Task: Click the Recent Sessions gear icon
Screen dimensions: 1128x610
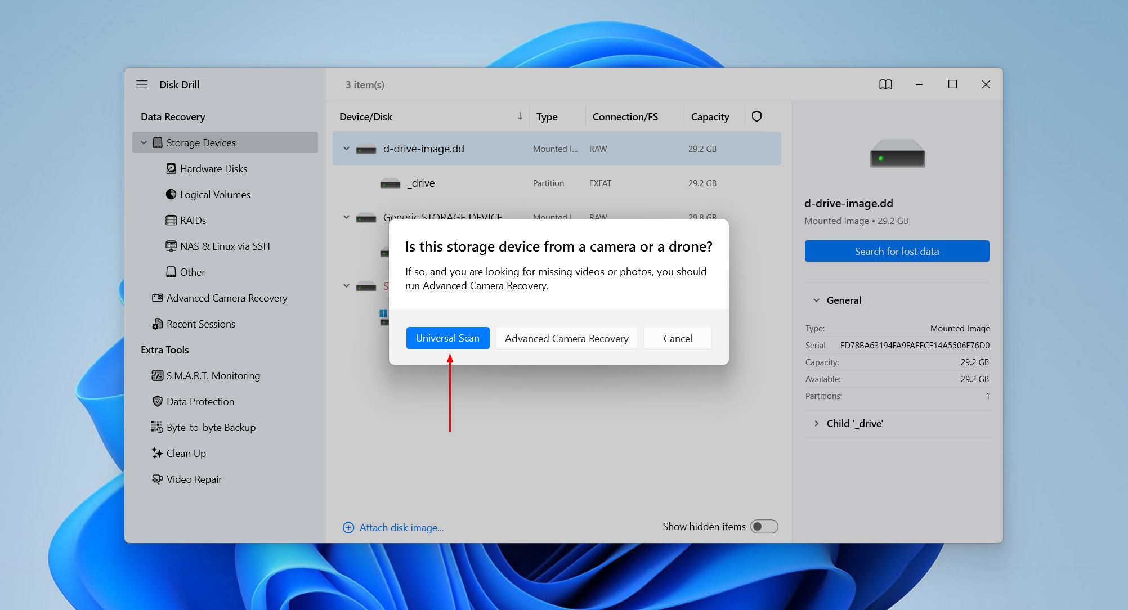Action: (x=158, y=324)
